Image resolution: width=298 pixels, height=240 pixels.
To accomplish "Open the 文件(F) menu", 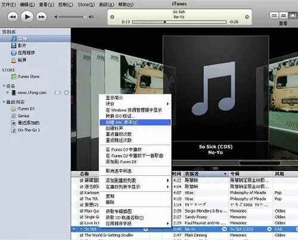I will [8, 4].
